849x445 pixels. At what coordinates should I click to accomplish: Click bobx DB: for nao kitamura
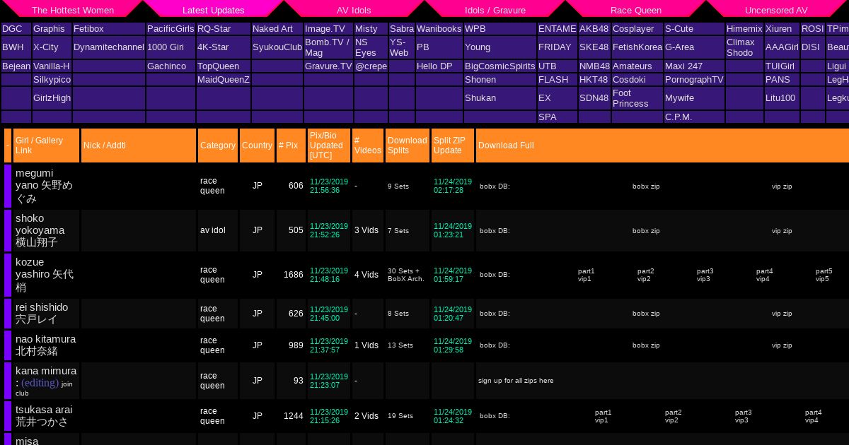[495, 345]
